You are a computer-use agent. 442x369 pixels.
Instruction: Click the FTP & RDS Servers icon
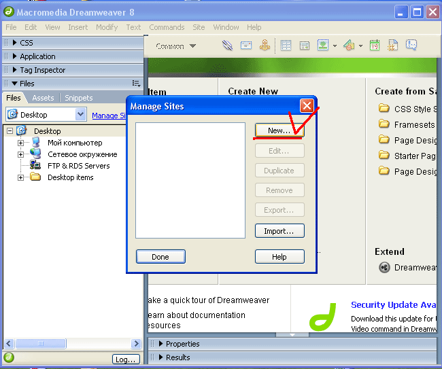point(35,165)
